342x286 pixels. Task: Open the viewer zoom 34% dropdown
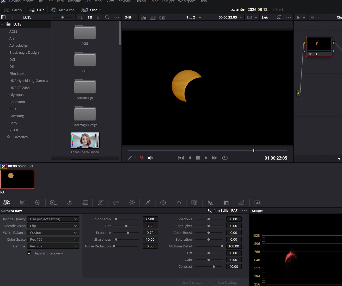[x=131, y=17]
